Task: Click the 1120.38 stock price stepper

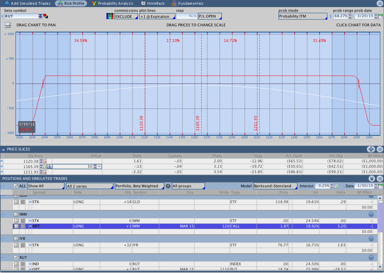Action: pos(41,161)
